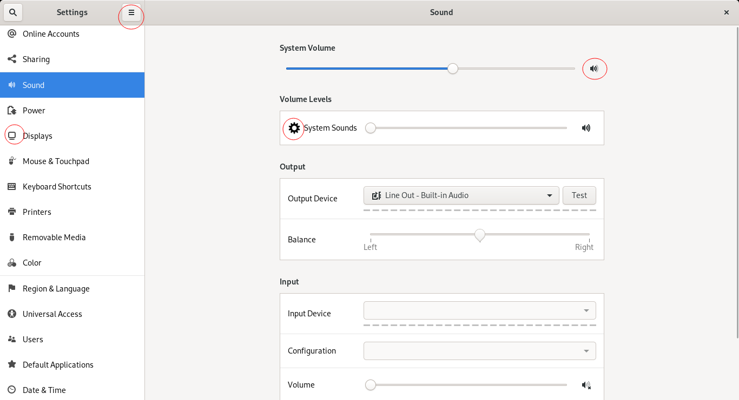739x400 pixels.
Task: Open the Output Device dropdown
Action: point(461,195)
